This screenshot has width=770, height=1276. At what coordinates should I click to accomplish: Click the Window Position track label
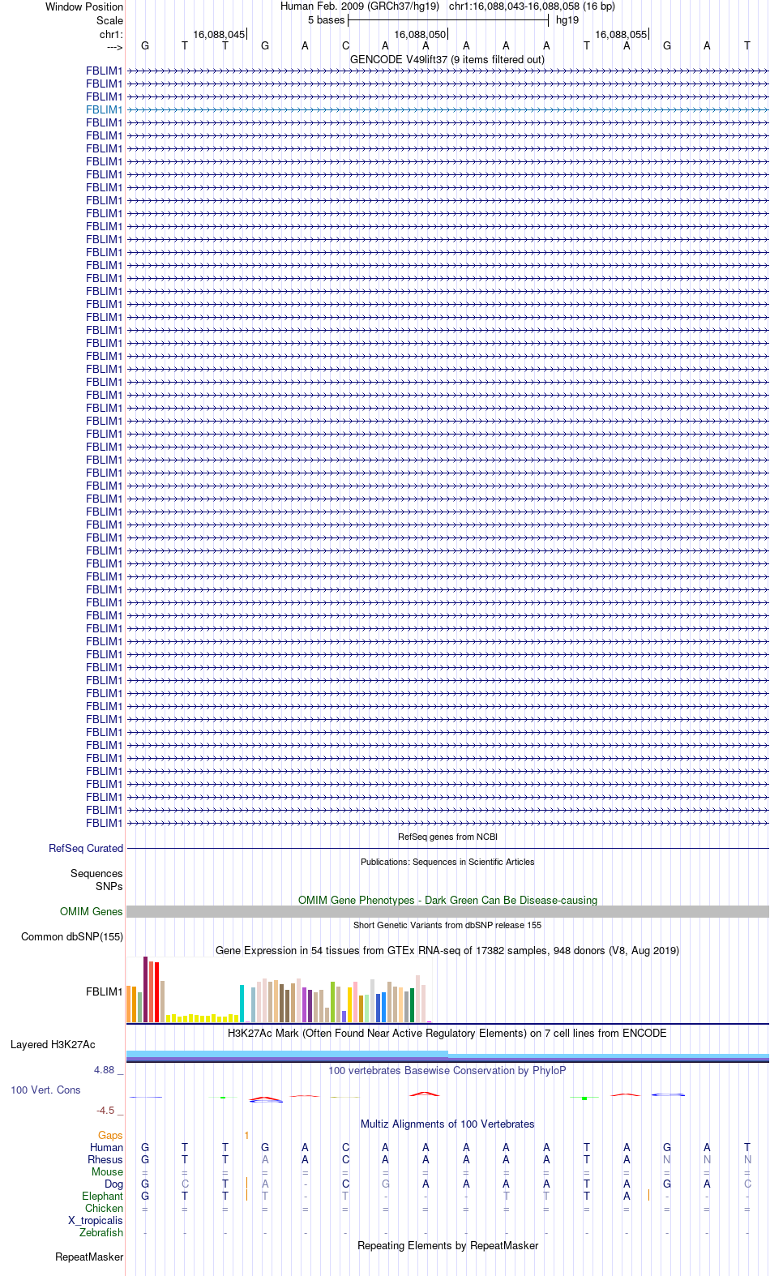[84, 6]
